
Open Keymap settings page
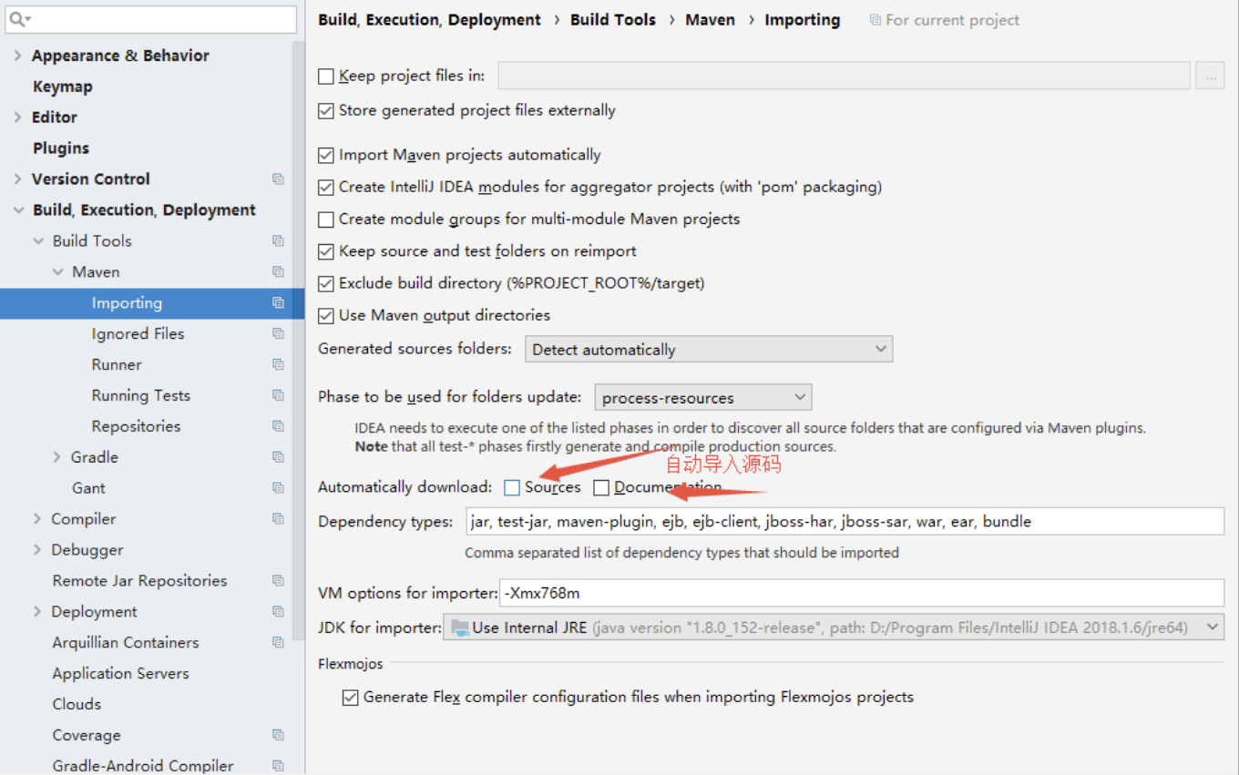point(62,87)
